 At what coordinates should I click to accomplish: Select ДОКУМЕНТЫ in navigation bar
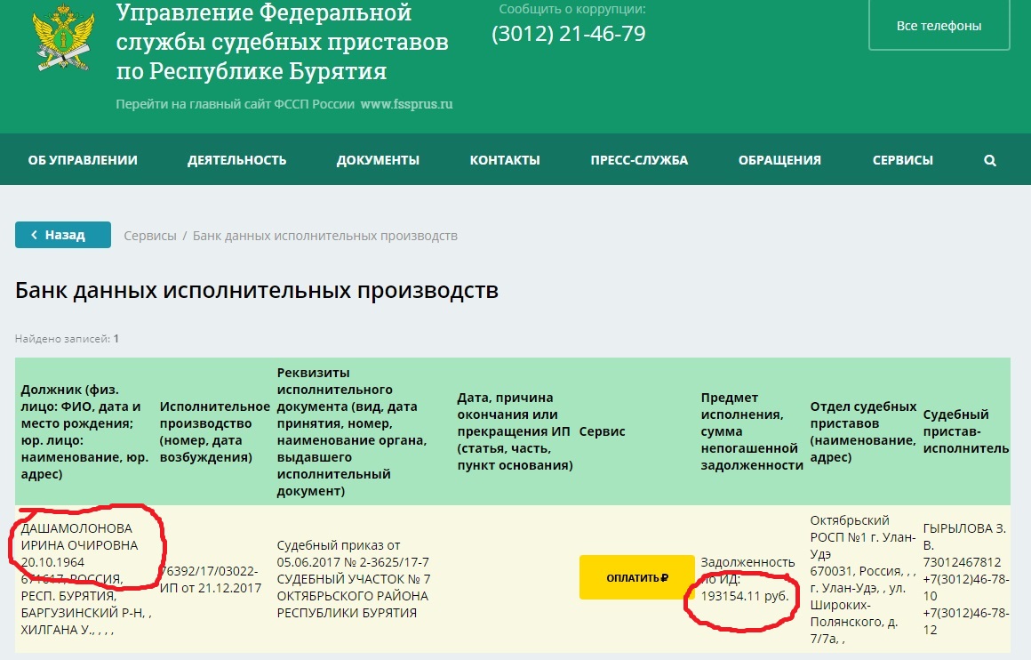pyautogui.click(x=378, y=161)
